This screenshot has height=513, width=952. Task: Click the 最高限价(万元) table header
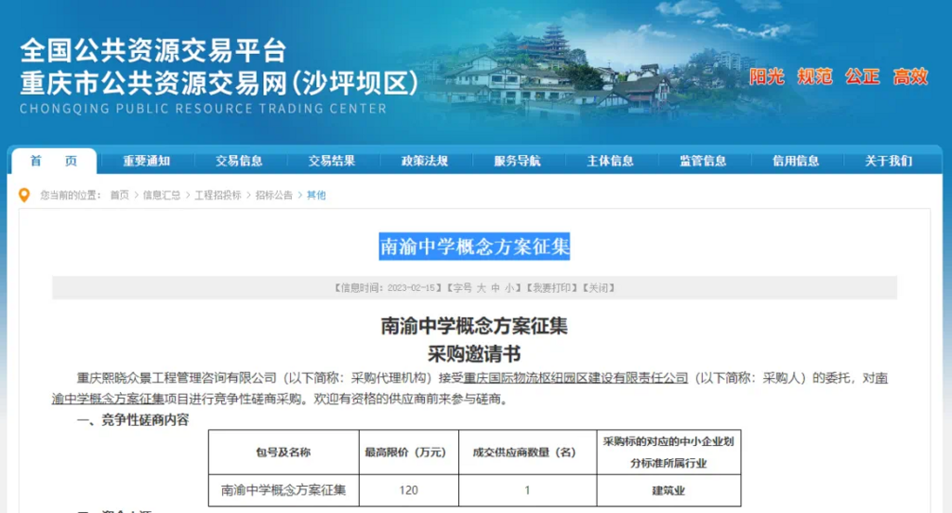pyautogui.click(x=409, y=453)
